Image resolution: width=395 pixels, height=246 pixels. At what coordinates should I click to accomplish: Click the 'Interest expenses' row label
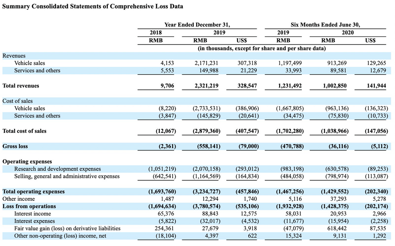34,221
